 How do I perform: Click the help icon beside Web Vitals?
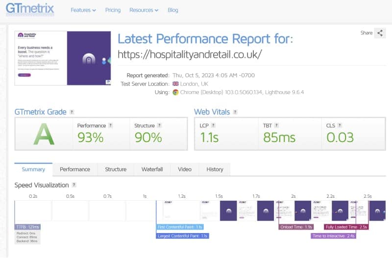click(234, 112)
